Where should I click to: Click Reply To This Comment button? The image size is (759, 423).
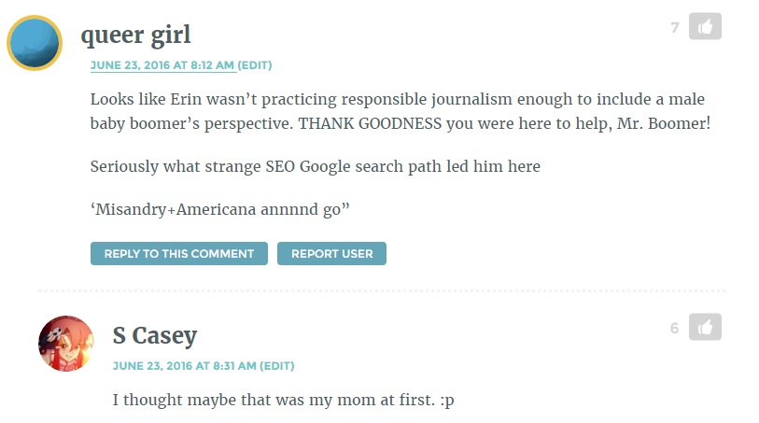click(x=179, y=254)
